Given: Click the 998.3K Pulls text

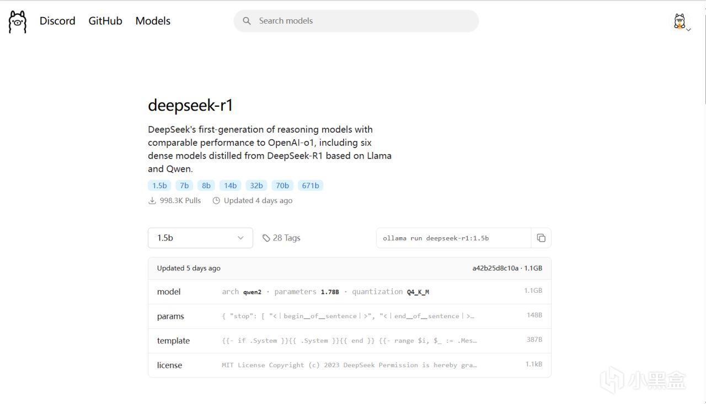Looking at the screenshot, I should [180, 201].
